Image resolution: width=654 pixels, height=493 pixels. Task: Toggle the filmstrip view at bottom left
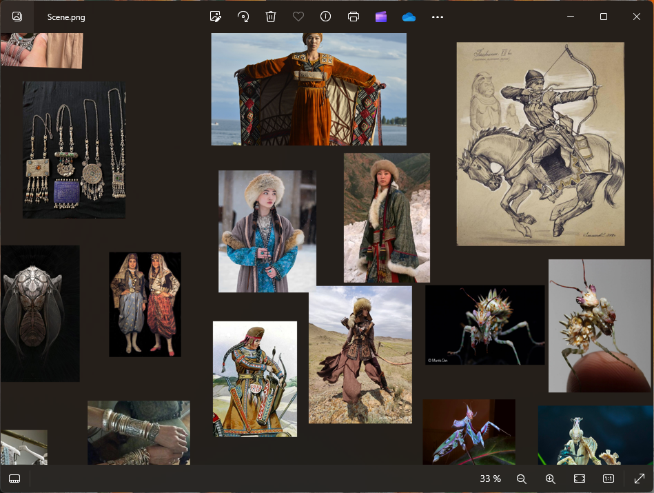point(15,479)
